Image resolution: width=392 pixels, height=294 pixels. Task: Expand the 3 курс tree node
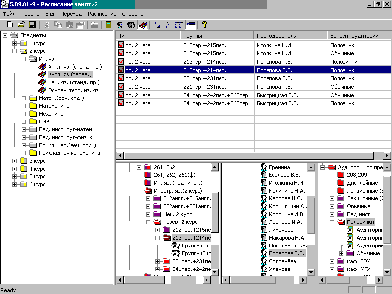coord(15,161)
